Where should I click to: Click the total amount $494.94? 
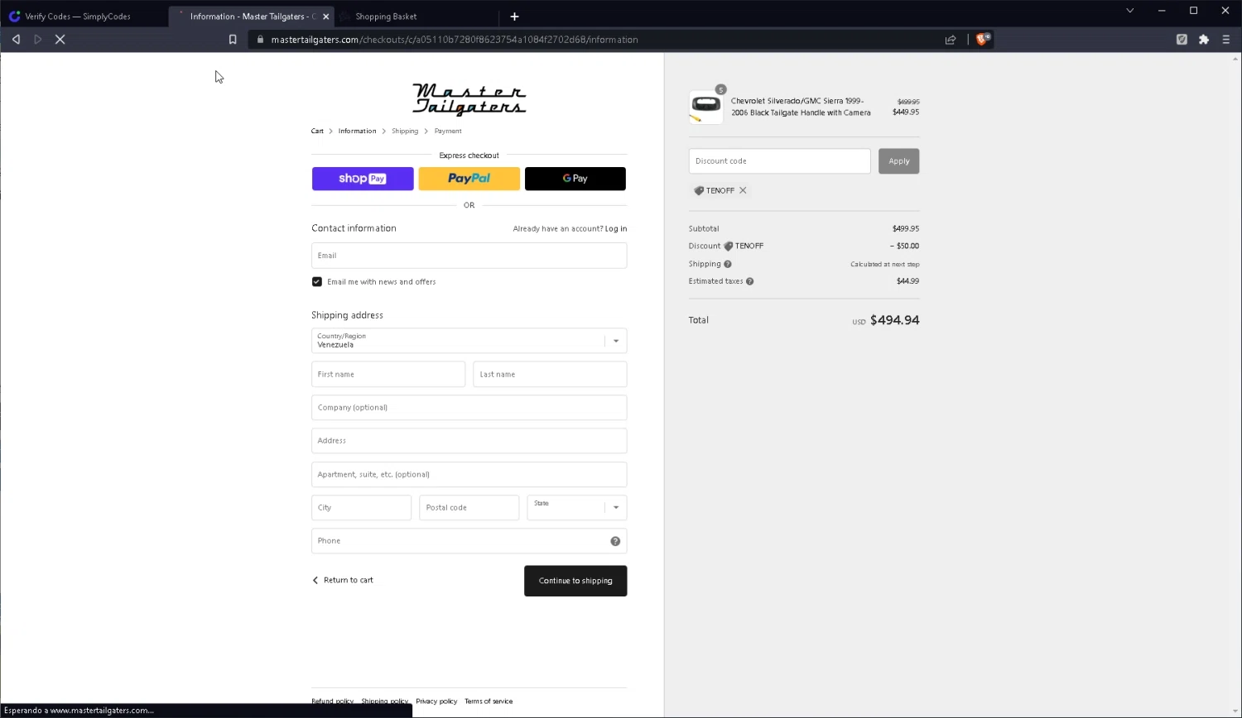coord(894,320)
